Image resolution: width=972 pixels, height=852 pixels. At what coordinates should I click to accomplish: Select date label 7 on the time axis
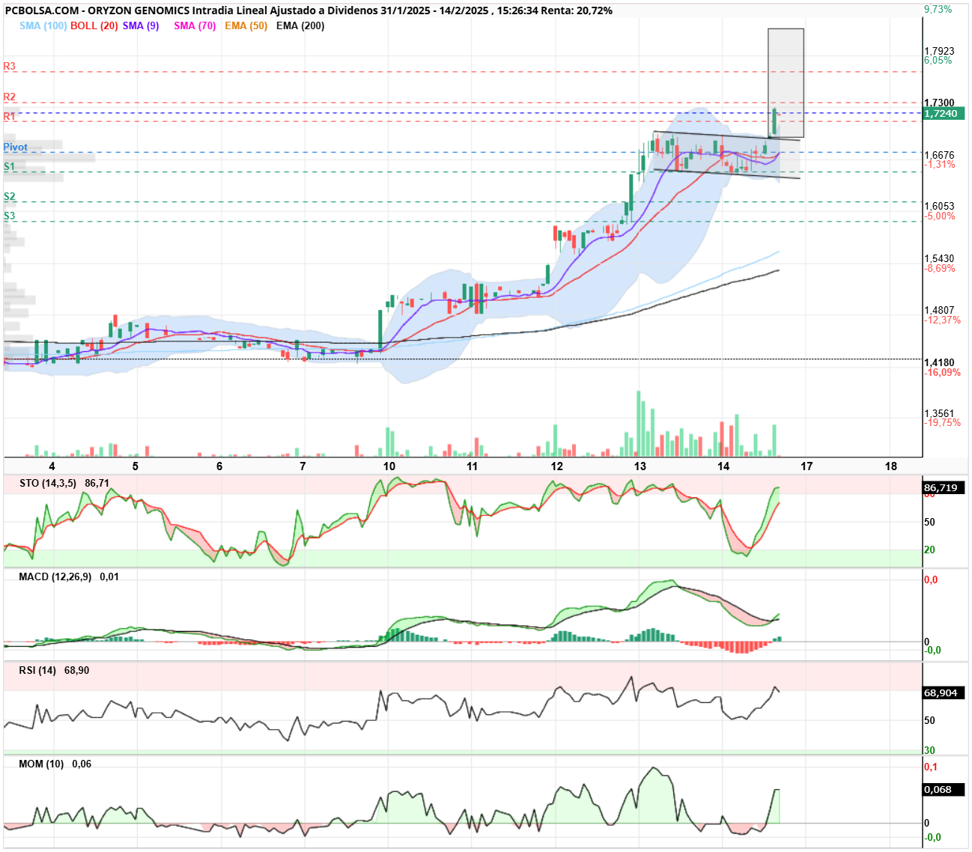pyautogui.click(x=303, y=466)
